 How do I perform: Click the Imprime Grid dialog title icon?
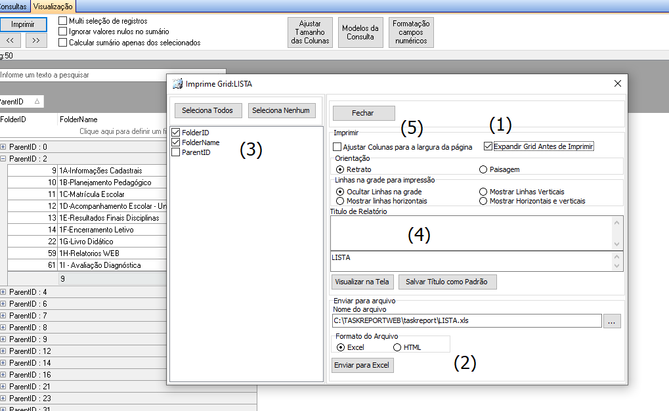coord(177,83)
